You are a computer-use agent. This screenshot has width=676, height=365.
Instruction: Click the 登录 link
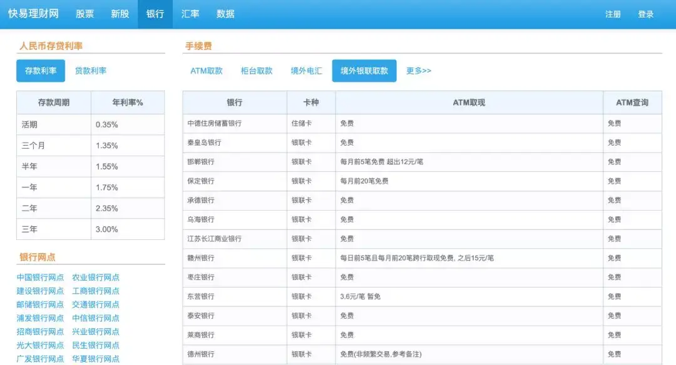tap(646, 14)
